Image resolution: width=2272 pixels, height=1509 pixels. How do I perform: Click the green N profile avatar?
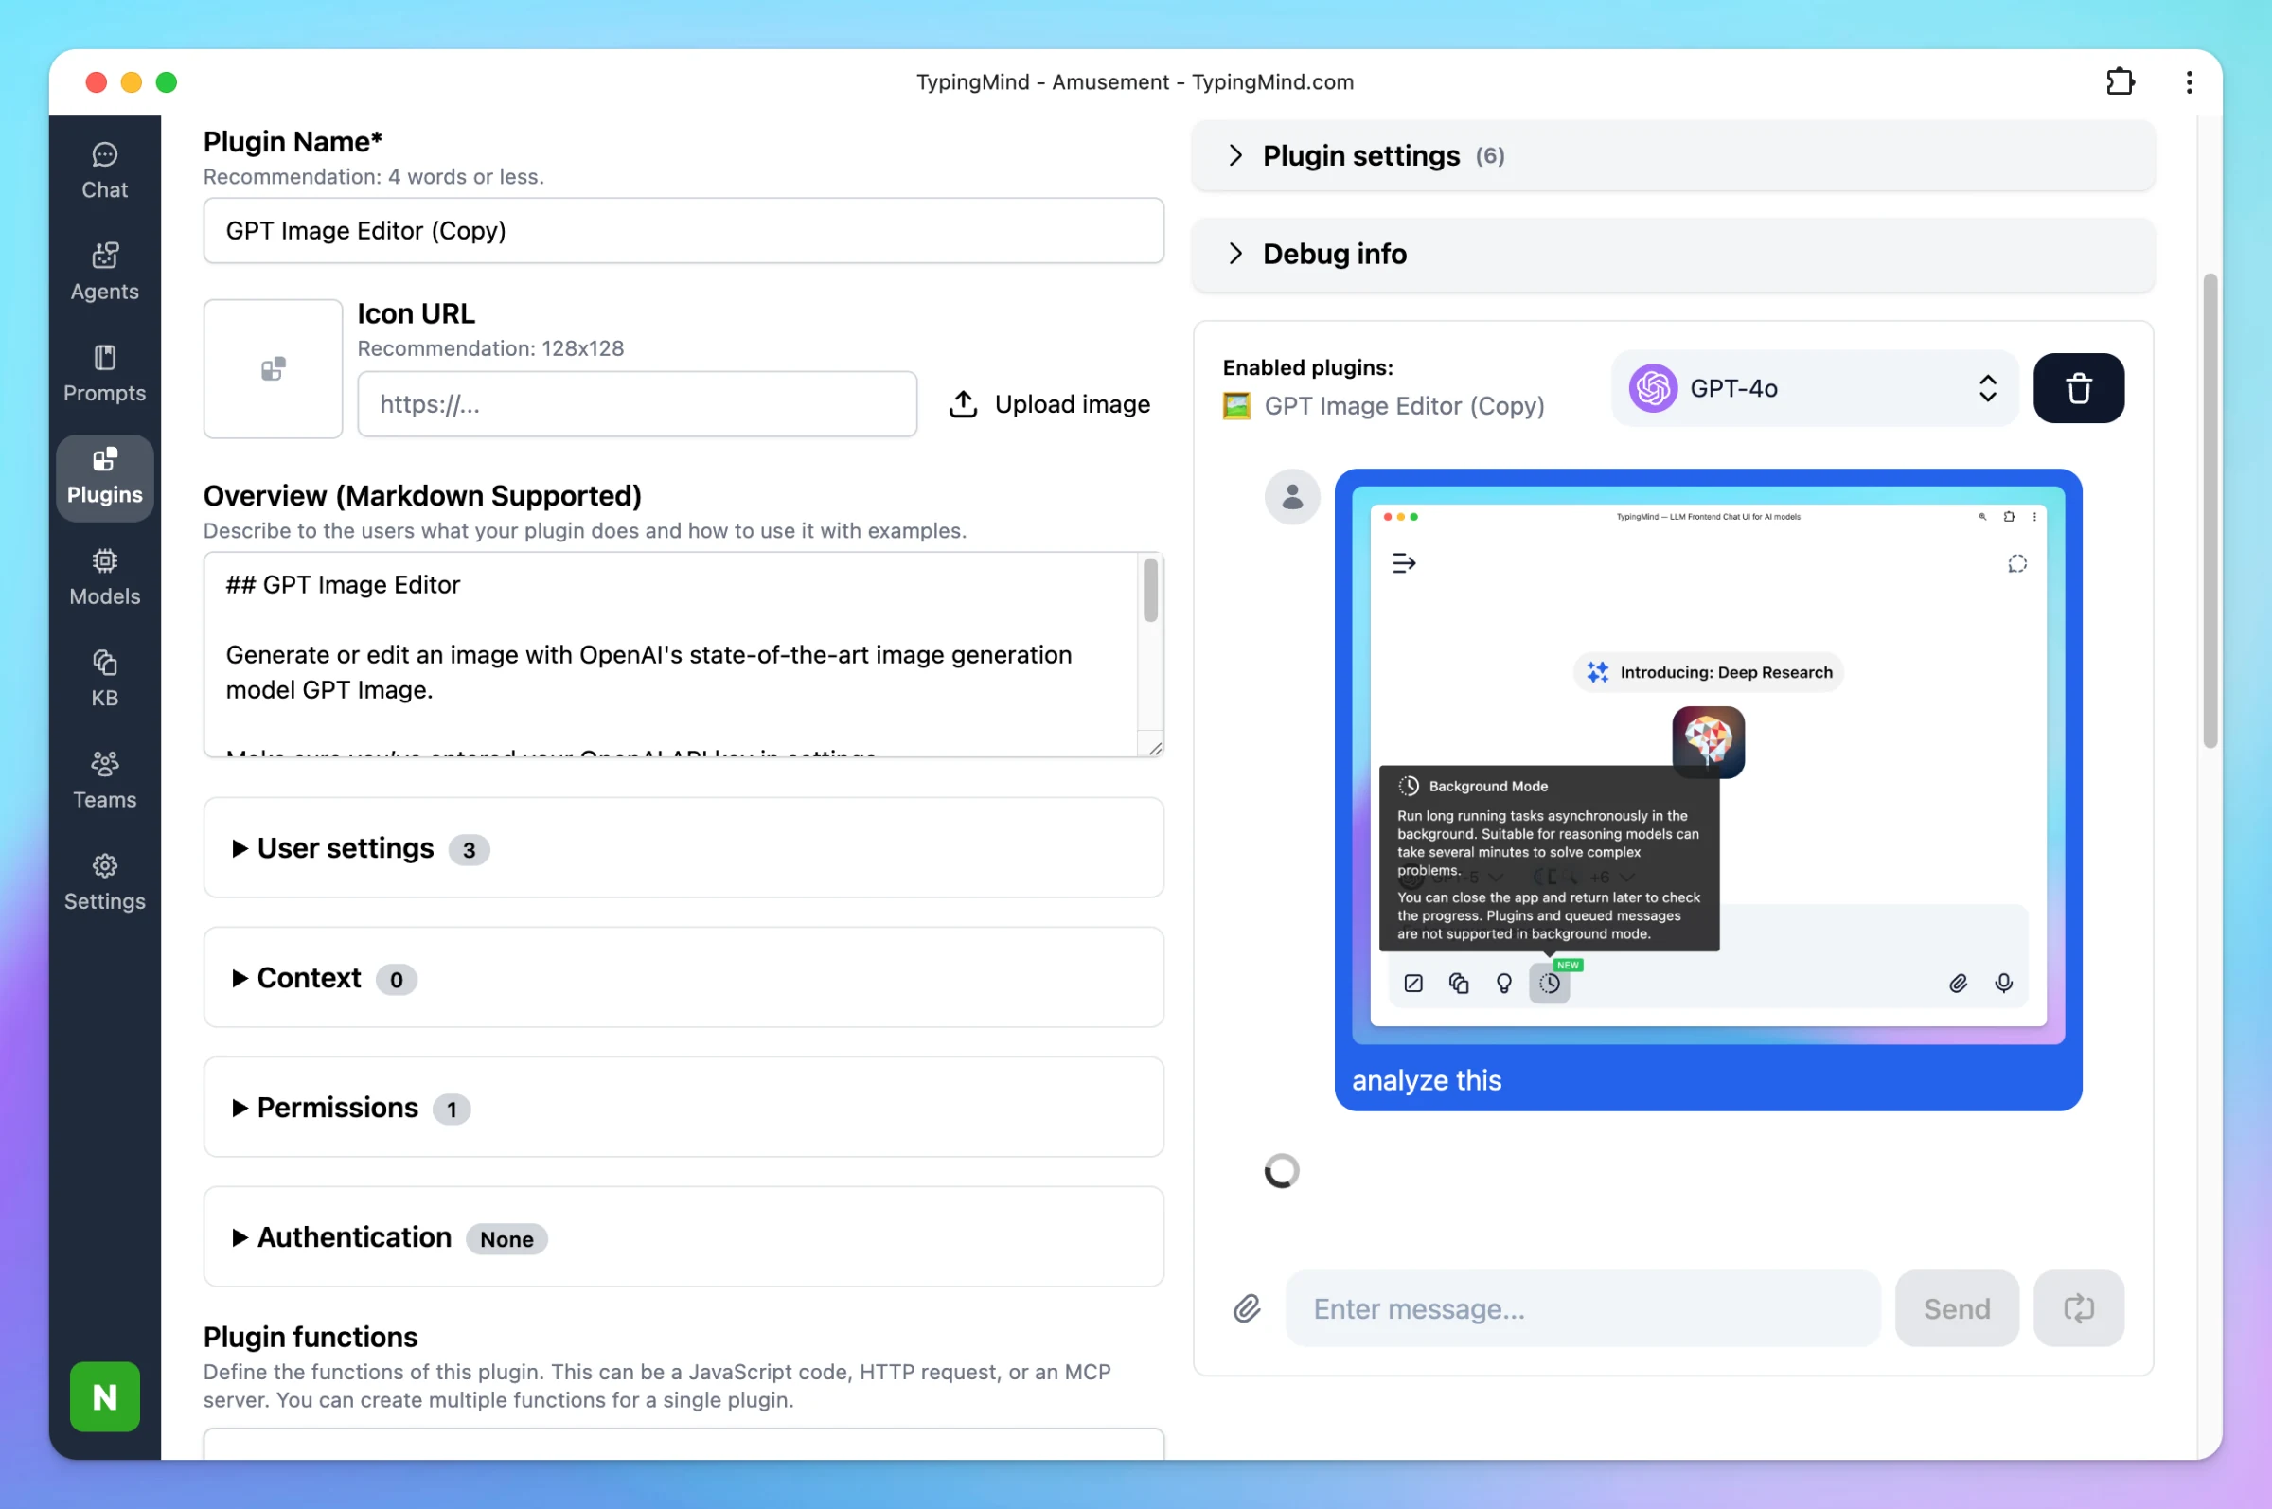pyautogui.click(x=104, y=1396)
